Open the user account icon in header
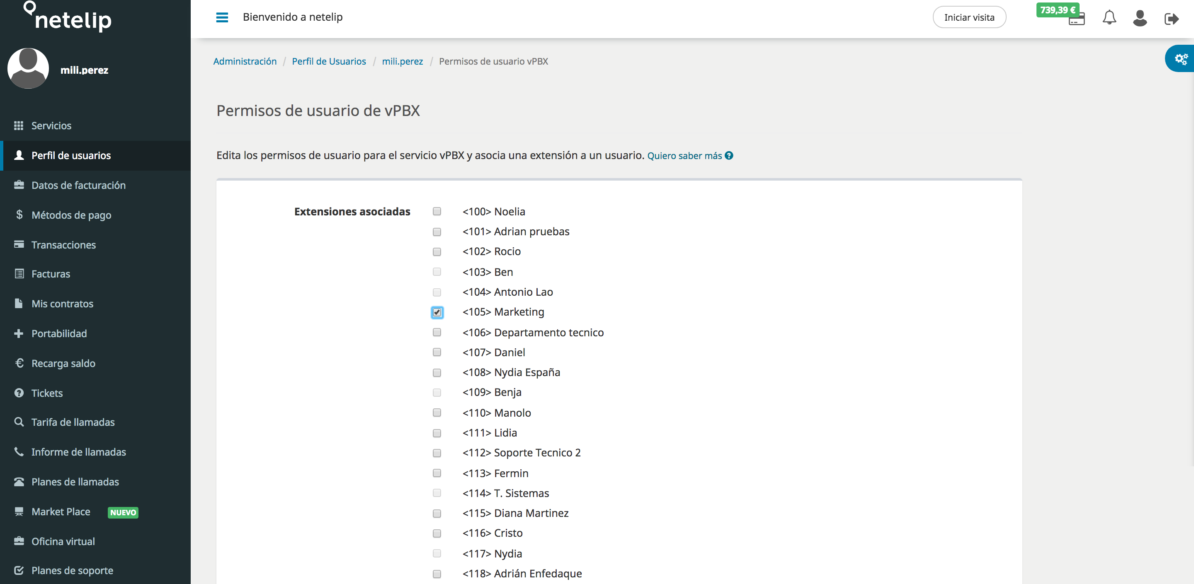The height and width of the screenshot is (584, 1194). tap(1140, 18)
